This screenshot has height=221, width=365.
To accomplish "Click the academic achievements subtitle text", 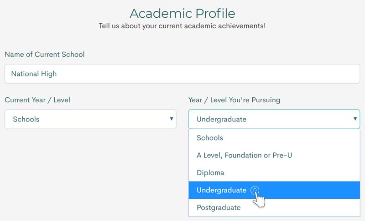I will click(x=182, y=26).
